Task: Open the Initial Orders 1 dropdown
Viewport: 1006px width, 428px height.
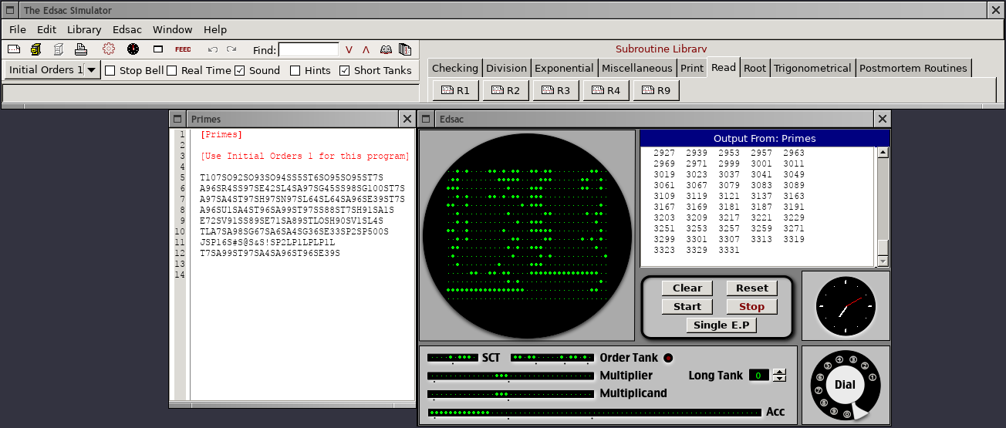Action: [92, 70]
